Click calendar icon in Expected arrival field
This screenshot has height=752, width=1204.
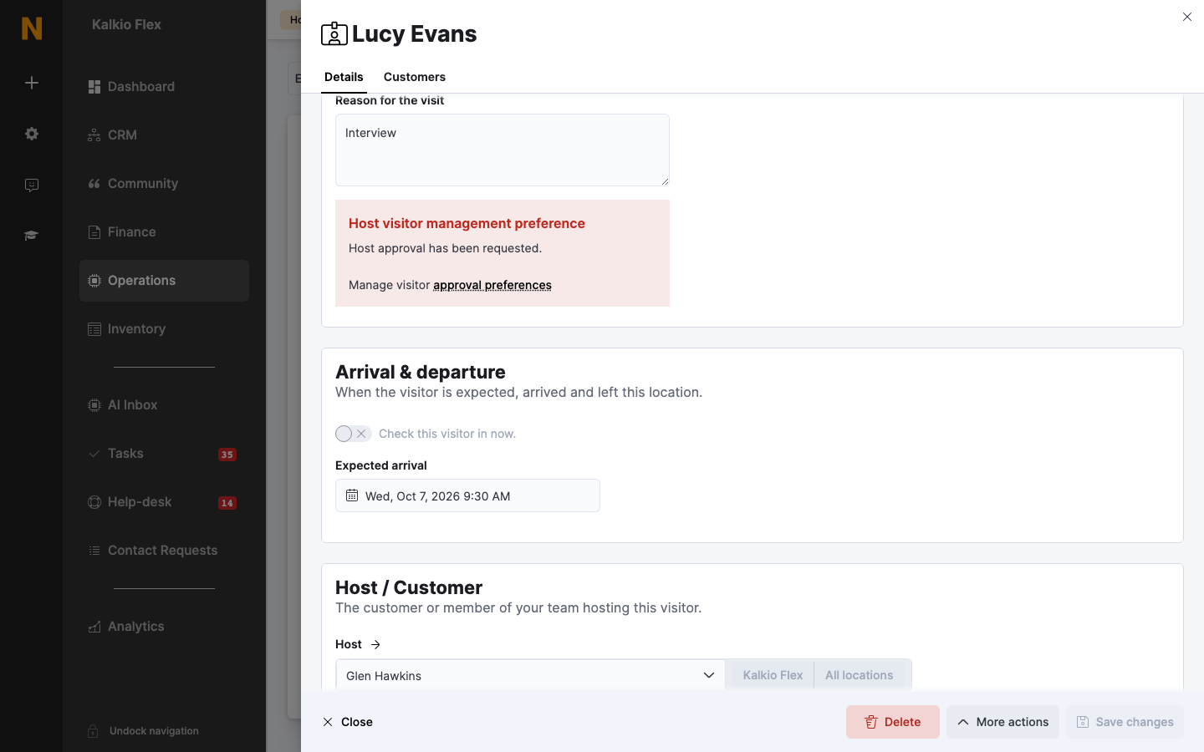pos(352,495)
